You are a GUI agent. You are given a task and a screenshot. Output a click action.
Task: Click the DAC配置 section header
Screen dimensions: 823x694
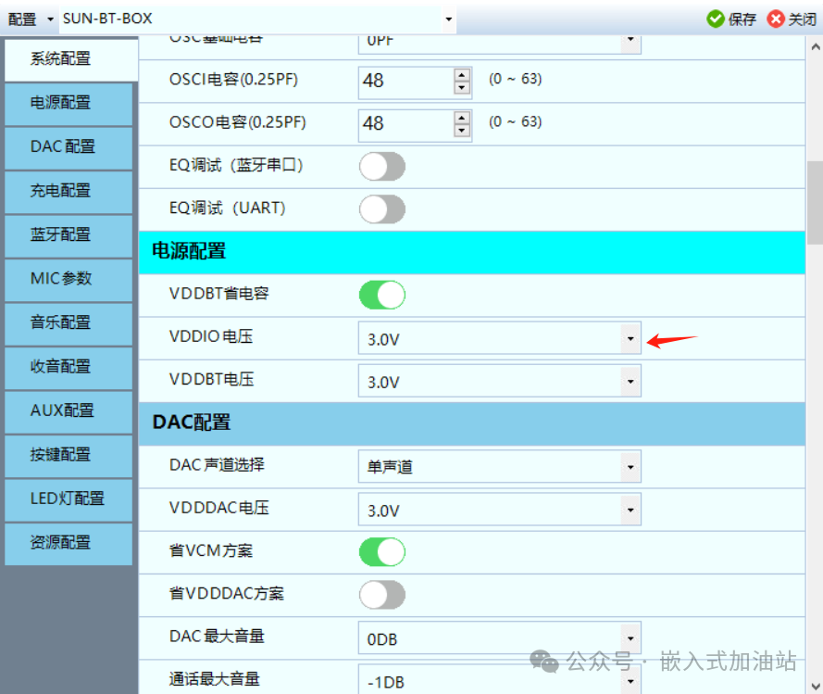(472, 423)
